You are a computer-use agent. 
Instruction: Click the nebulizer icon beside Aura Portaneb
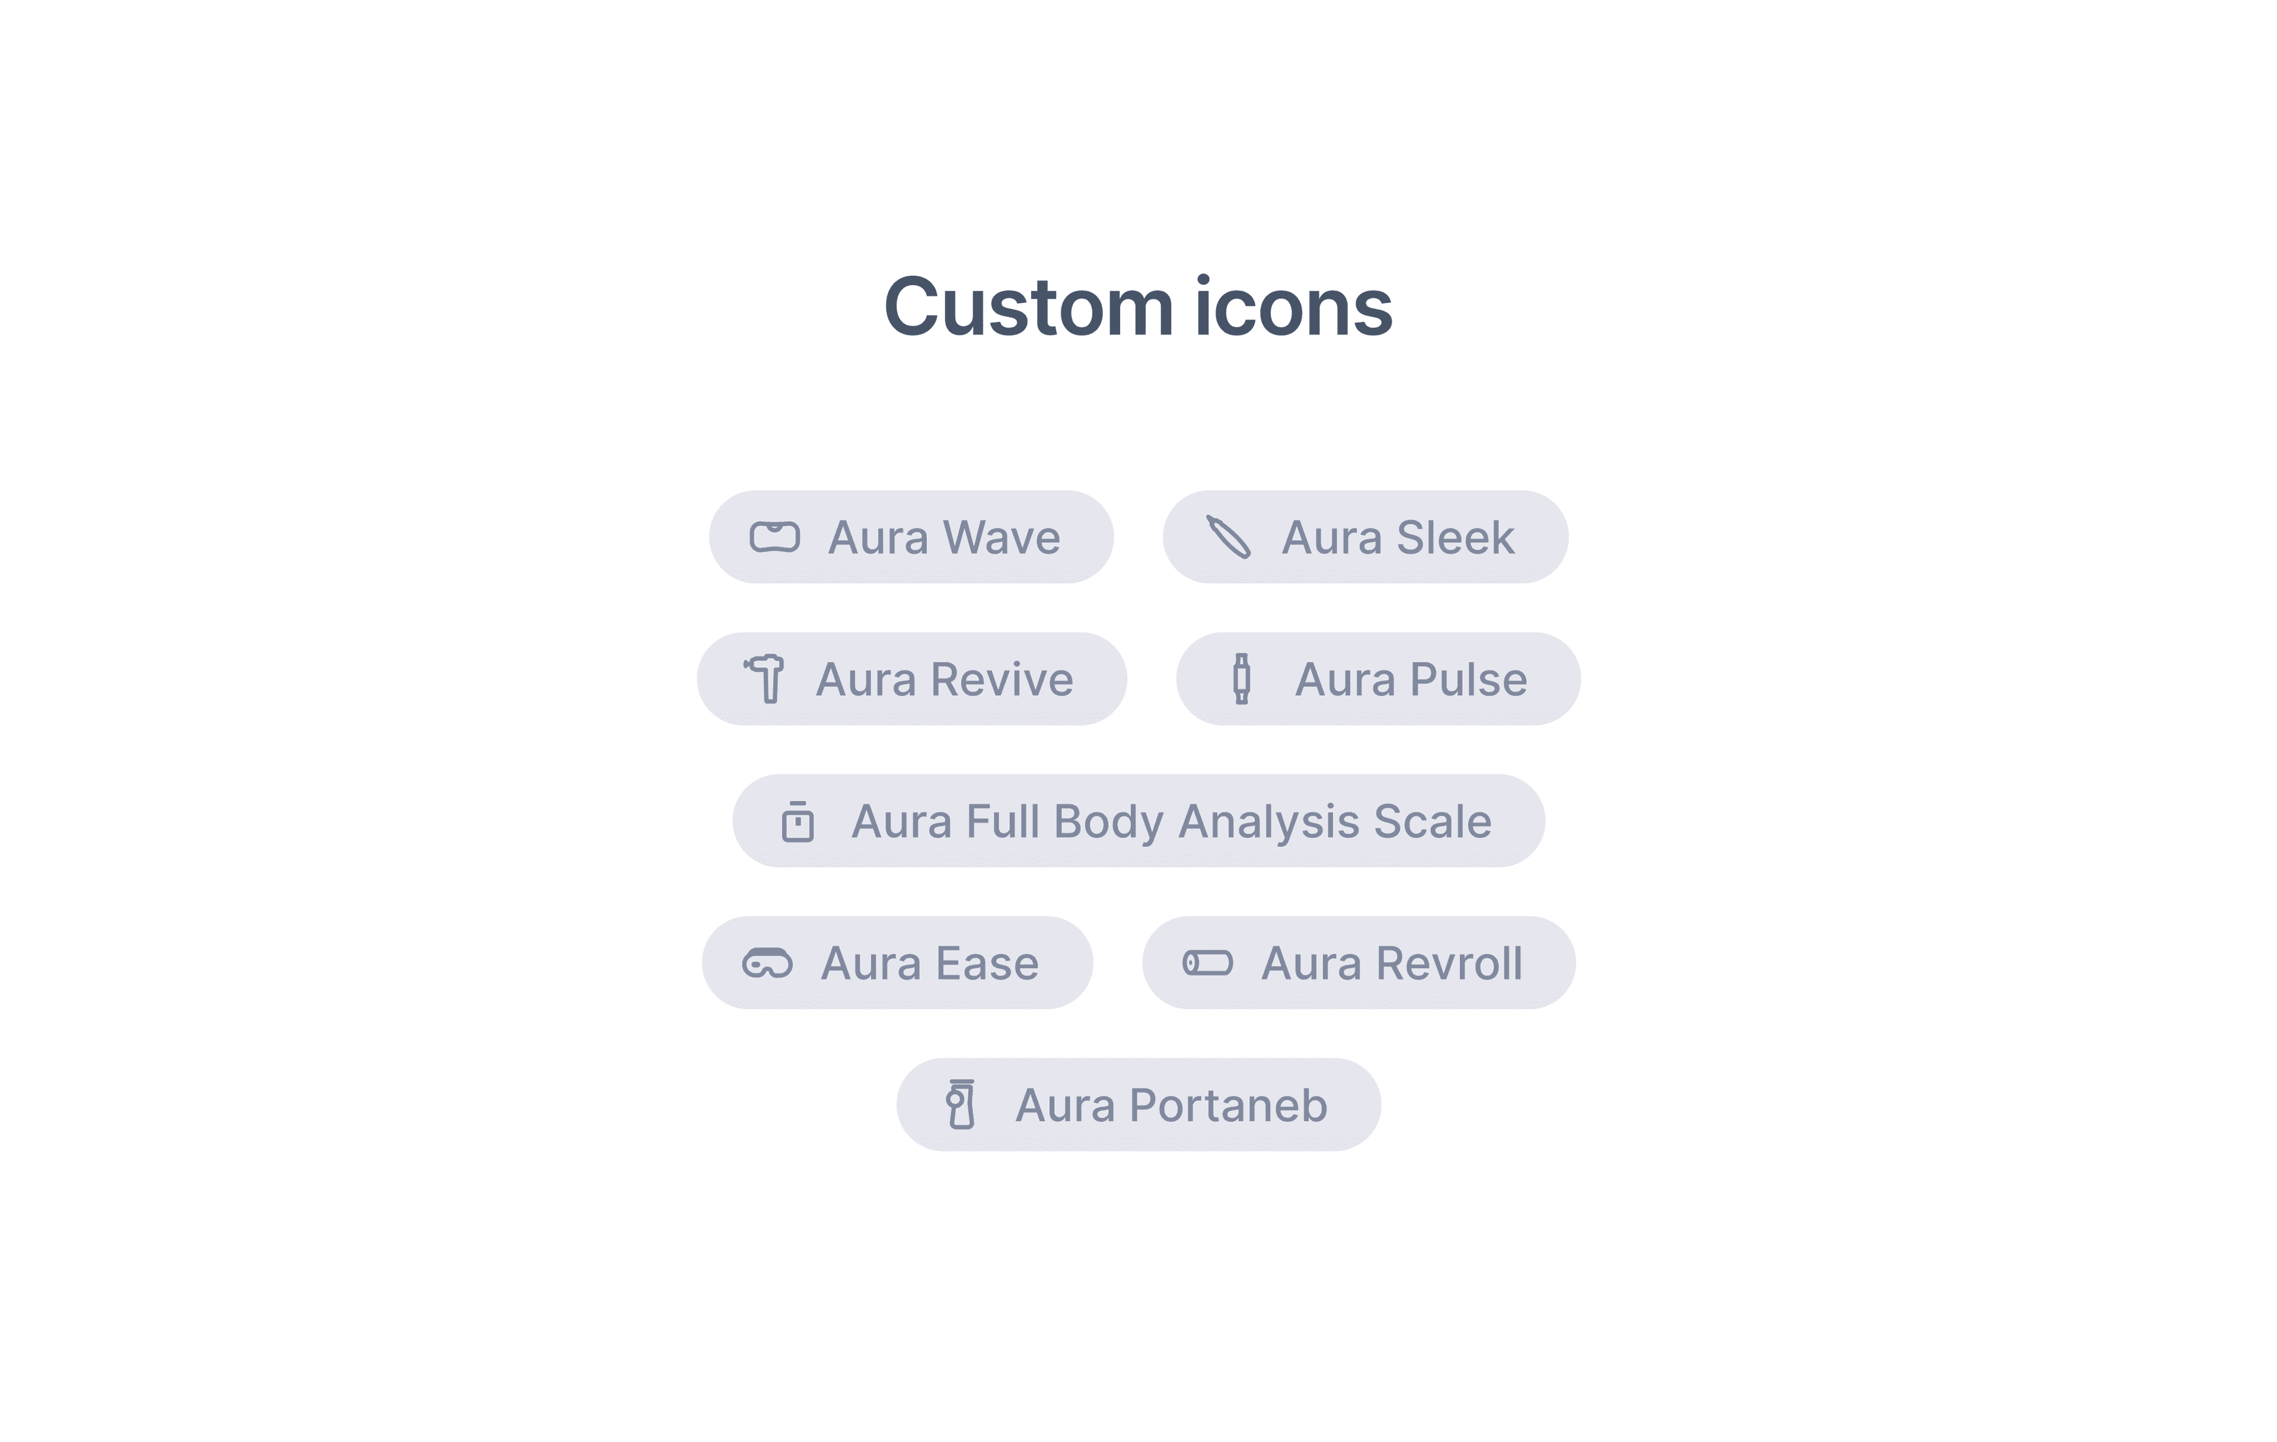961,1105
